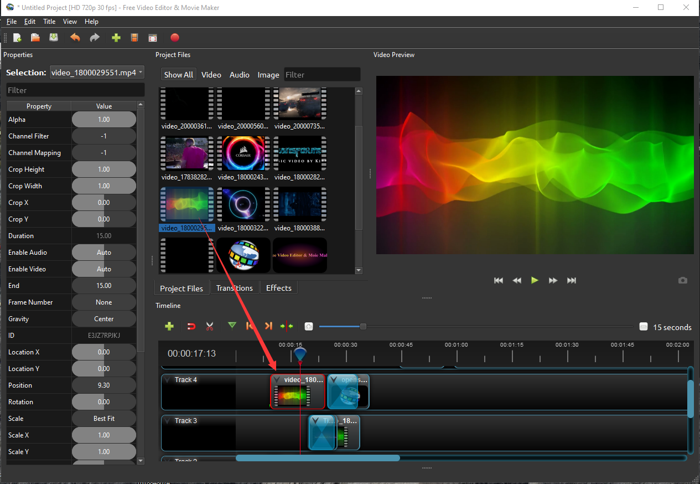Click the Save Project icon
The height and width of the screenshot is (484, 700).
tap(54, 38)
